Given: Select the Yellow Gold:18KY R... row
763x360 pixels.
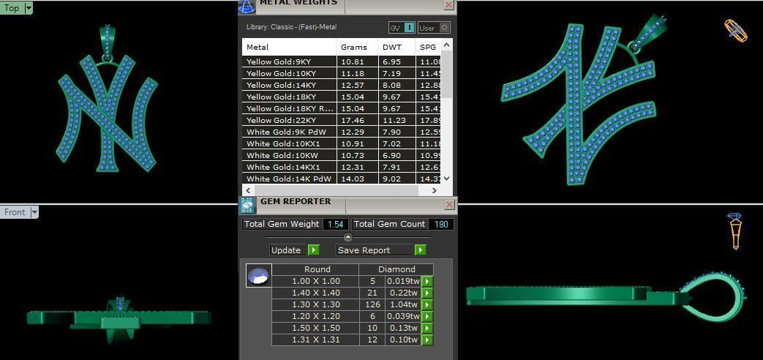Looking at the screenshot, I should [x=342, y=108].
